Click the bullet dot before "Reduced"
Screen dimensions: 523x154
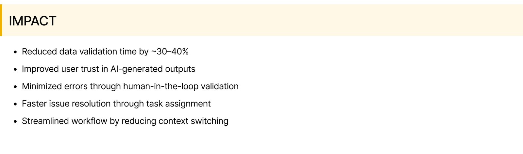[15, 52]
